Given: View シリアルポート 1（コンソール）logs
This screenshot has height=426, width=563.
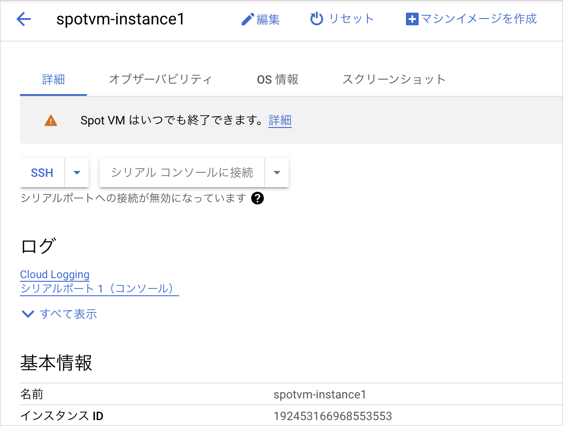Looking at the screenshot, I should coord(99,288).
